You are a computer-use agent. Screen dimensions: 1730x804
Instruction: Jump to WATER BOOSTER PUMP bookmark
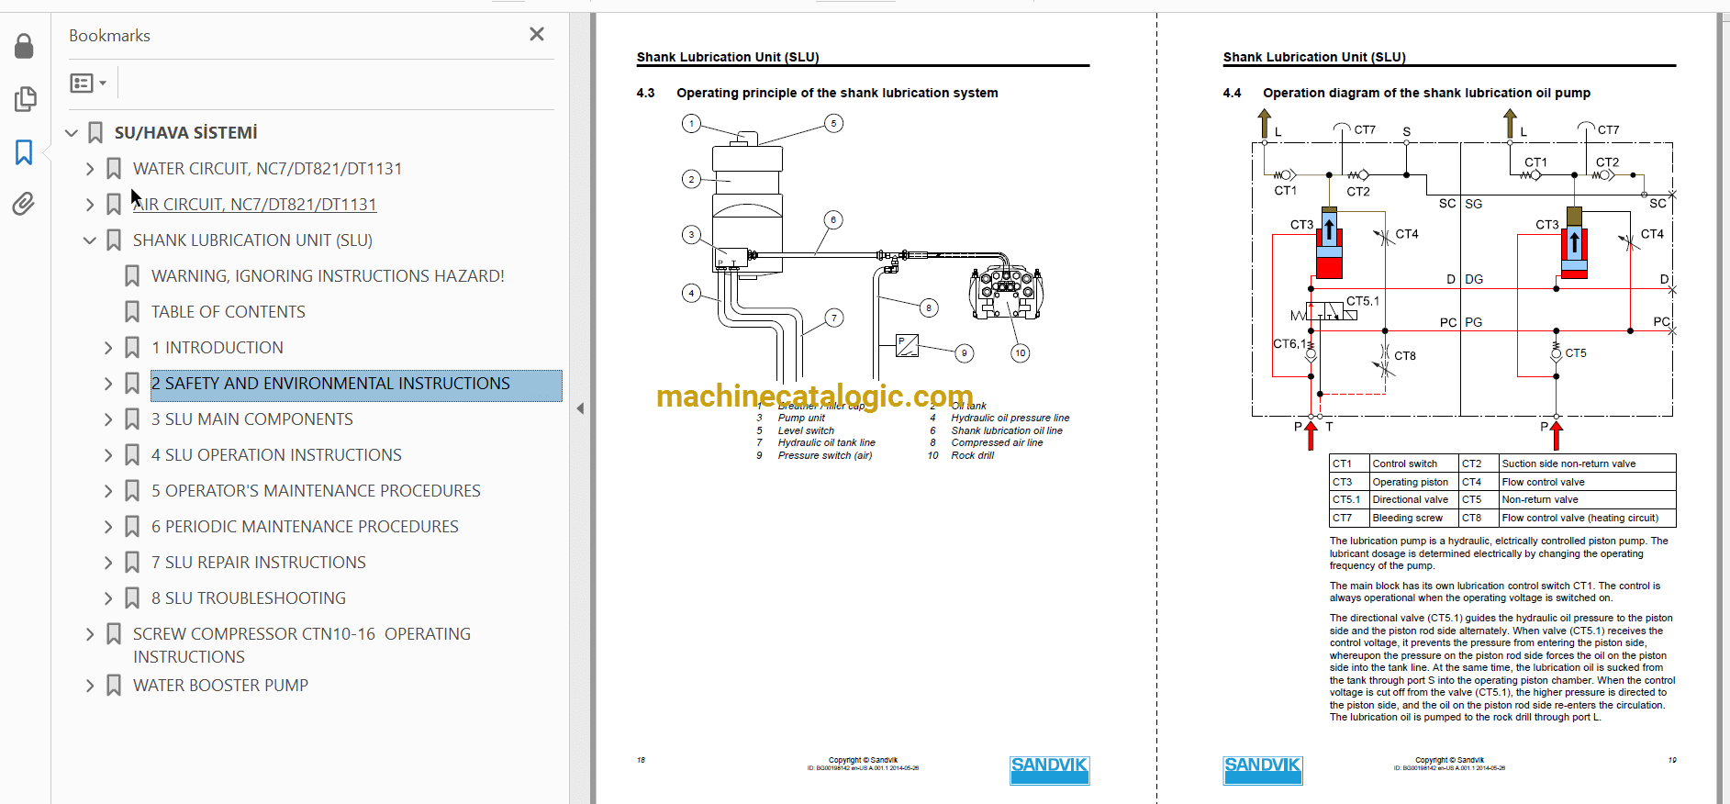[x=220, y=686]
